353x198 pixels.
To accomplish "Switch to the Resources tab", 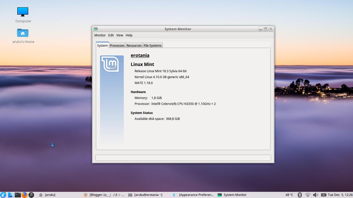I will 134,45.
